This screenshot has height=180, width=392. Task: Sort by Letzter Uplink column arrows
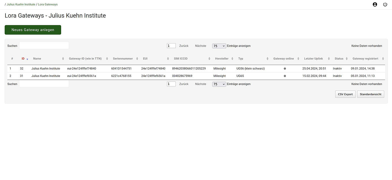329,59
